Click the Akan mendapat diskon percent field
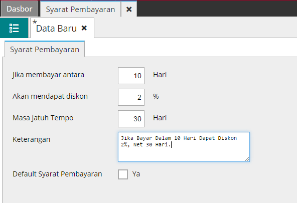Screen dimensions: 297x203 [131, 97]
